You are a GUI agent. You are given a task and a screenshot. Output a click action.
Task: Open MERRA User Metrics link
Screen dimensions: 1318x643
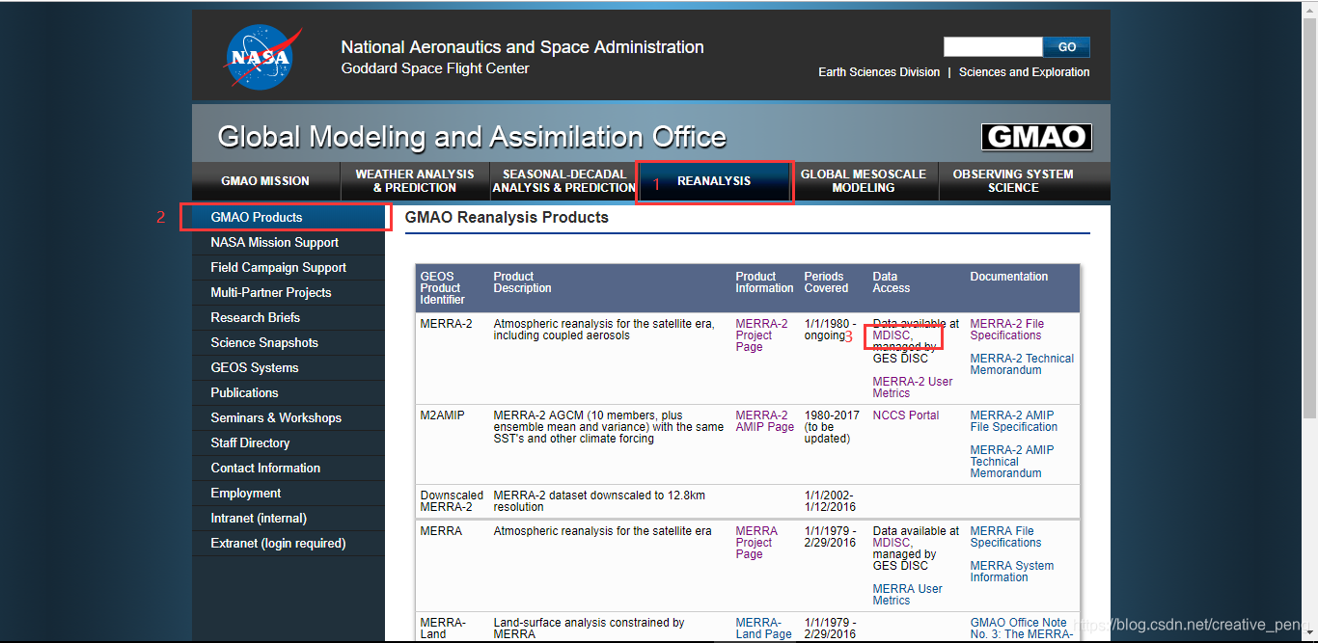click(x=908, y=595)
